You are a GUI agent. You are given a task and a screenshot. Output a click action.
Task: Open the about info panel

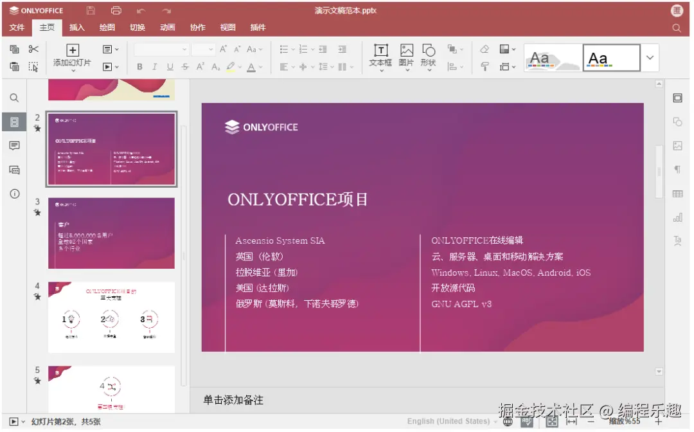14,194
